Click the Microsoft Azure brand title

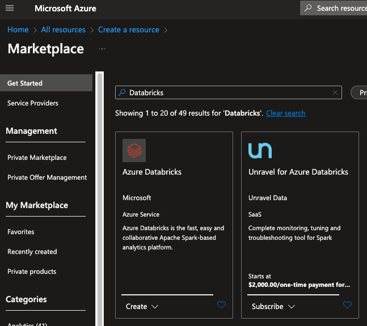pos(65,9)
